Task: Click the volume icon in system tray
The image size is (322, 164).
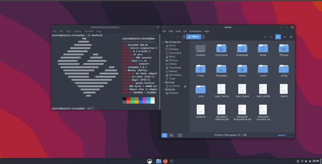Action: click(306, 161)
